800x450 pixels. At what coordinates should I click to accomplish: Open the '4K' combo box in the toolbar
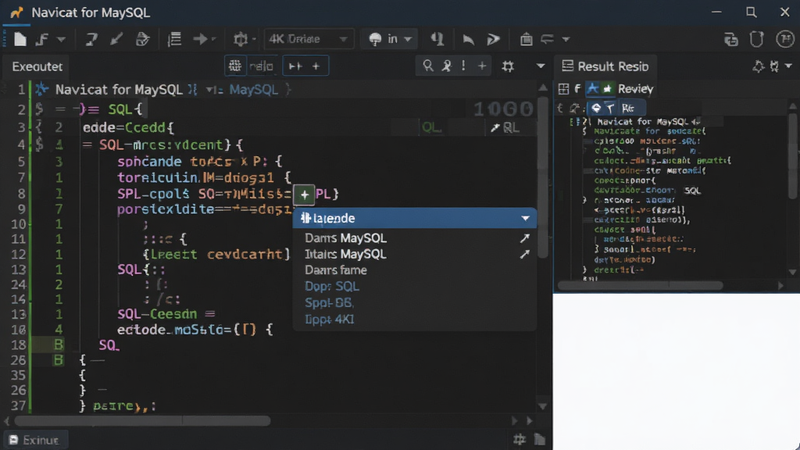[x=309, y=39]
